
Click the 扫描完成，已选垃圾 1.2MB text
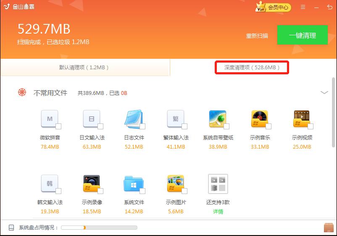[53, 42]
